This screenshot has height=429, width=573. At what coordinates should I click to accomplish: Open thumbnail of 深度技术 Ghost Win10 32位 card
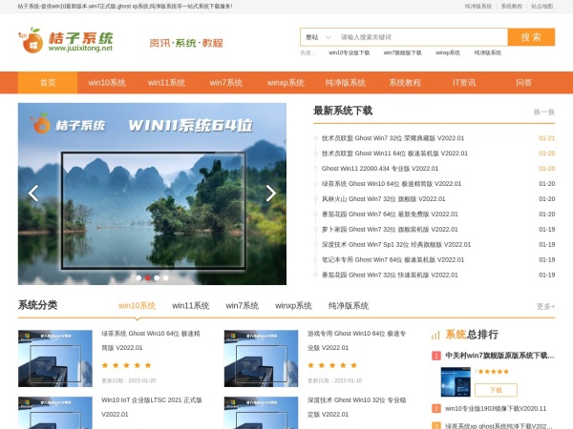(261, 413)
